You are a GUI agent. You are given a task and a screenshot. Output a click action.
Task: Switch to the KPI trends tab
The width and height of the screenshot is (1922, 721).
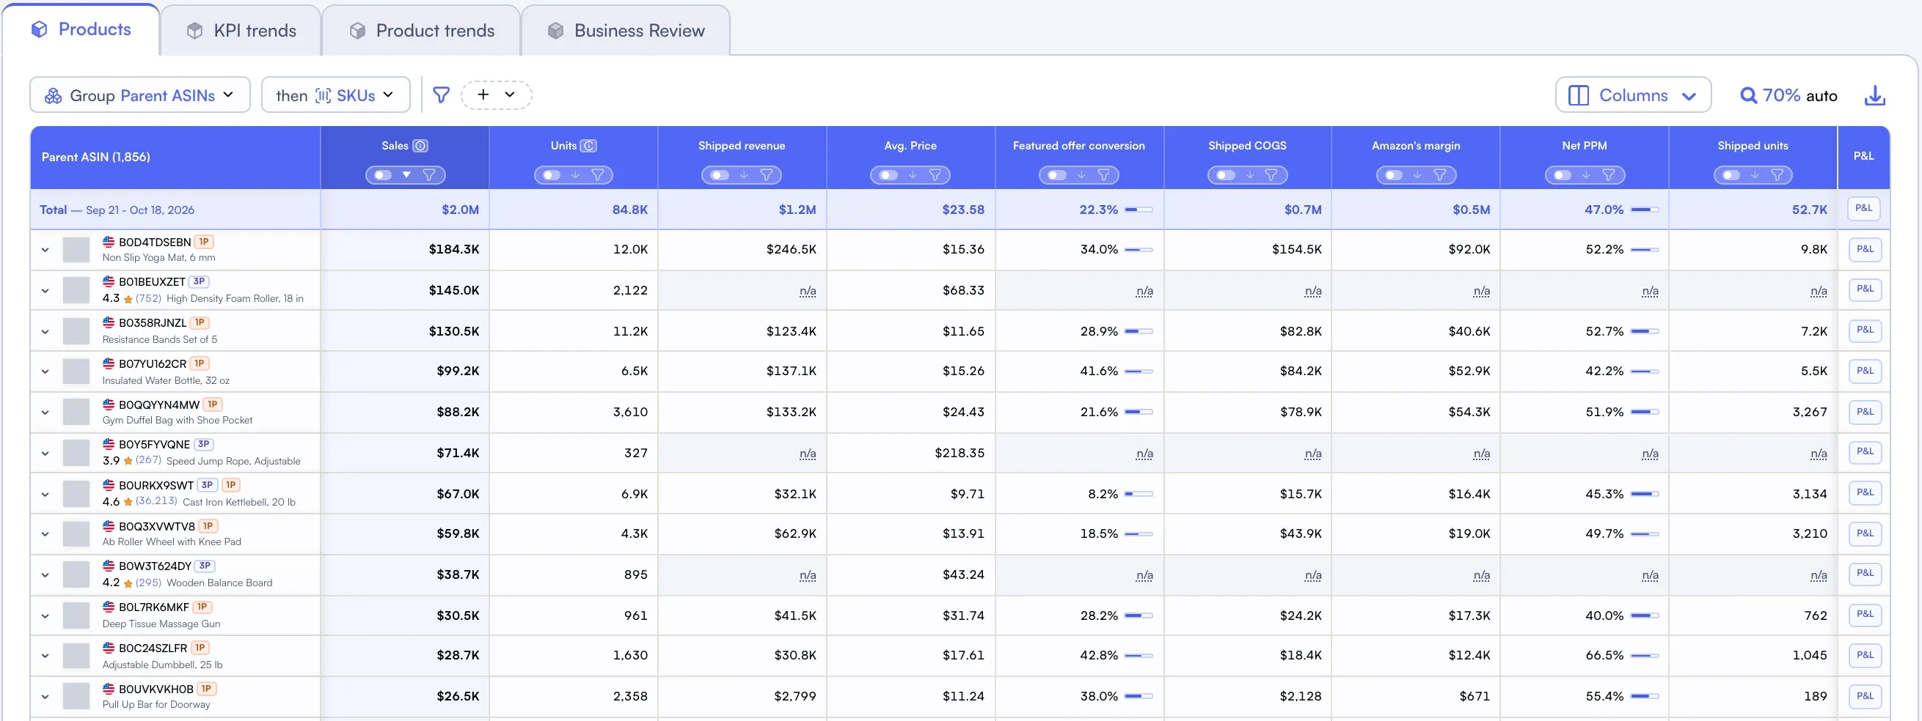pyautogui.click(x=241, y=31)
